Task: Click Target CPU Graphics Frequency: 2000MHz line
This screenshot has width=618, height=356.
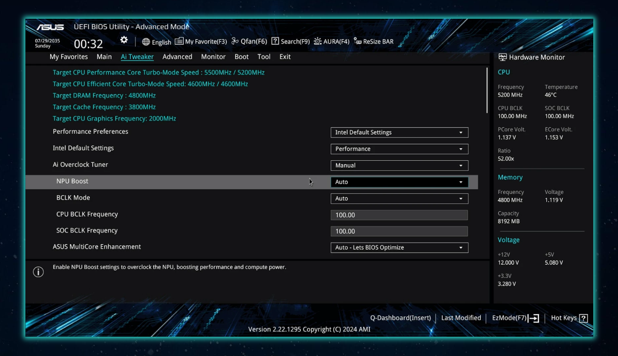Action: 114,118
